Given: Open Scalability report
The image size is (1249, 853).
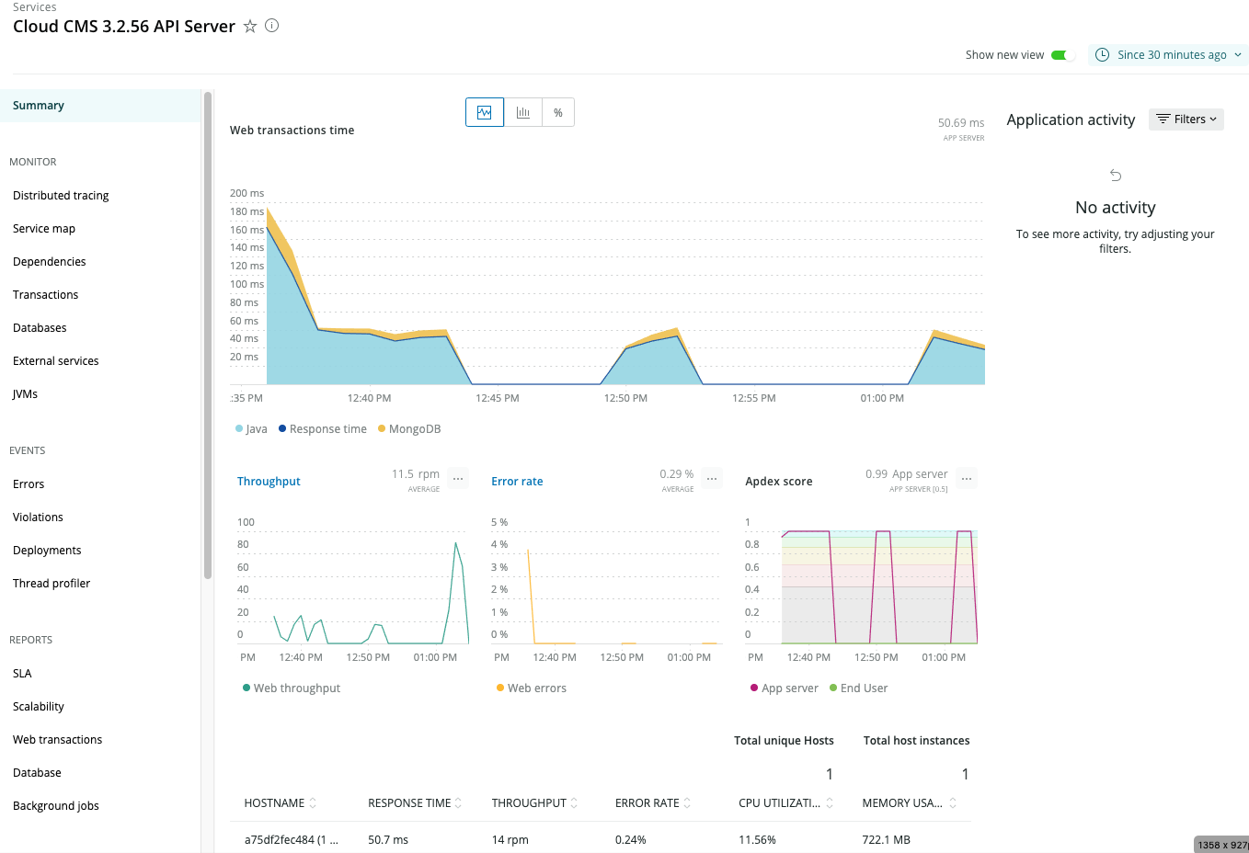Looking at the screenshot, I should click(x=39, y=707).
